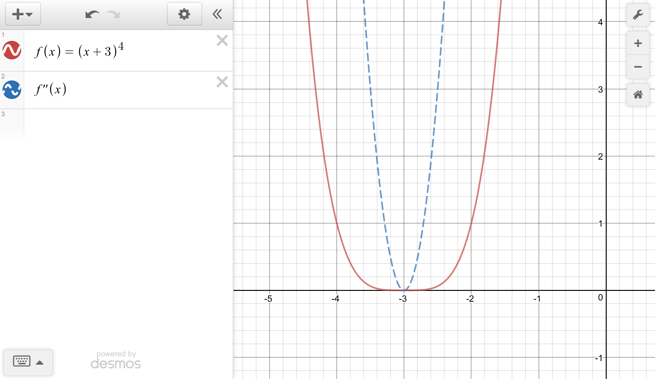Hide the blue dashed f''(x) curve
Viewport: 655px width, 379px height.
click(x=12, y=90)
